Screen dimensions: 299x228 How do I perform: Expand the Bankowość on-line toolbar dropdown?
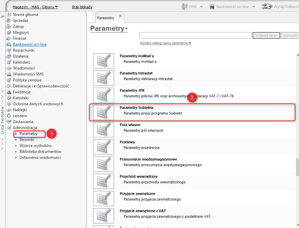254,7
